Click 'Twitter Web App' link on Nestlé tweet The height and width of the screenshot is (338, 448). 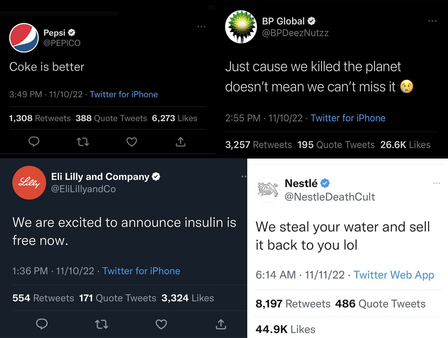(x=394, y=275)
